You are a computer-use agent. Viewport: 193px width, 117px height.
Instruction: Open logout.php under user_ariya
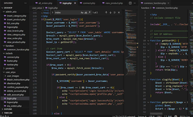coord(12,102)
